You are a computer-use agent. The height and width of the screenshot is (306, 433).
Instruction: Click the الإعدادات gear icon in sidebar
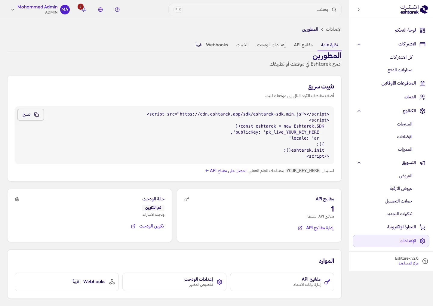tap(422, 241)
